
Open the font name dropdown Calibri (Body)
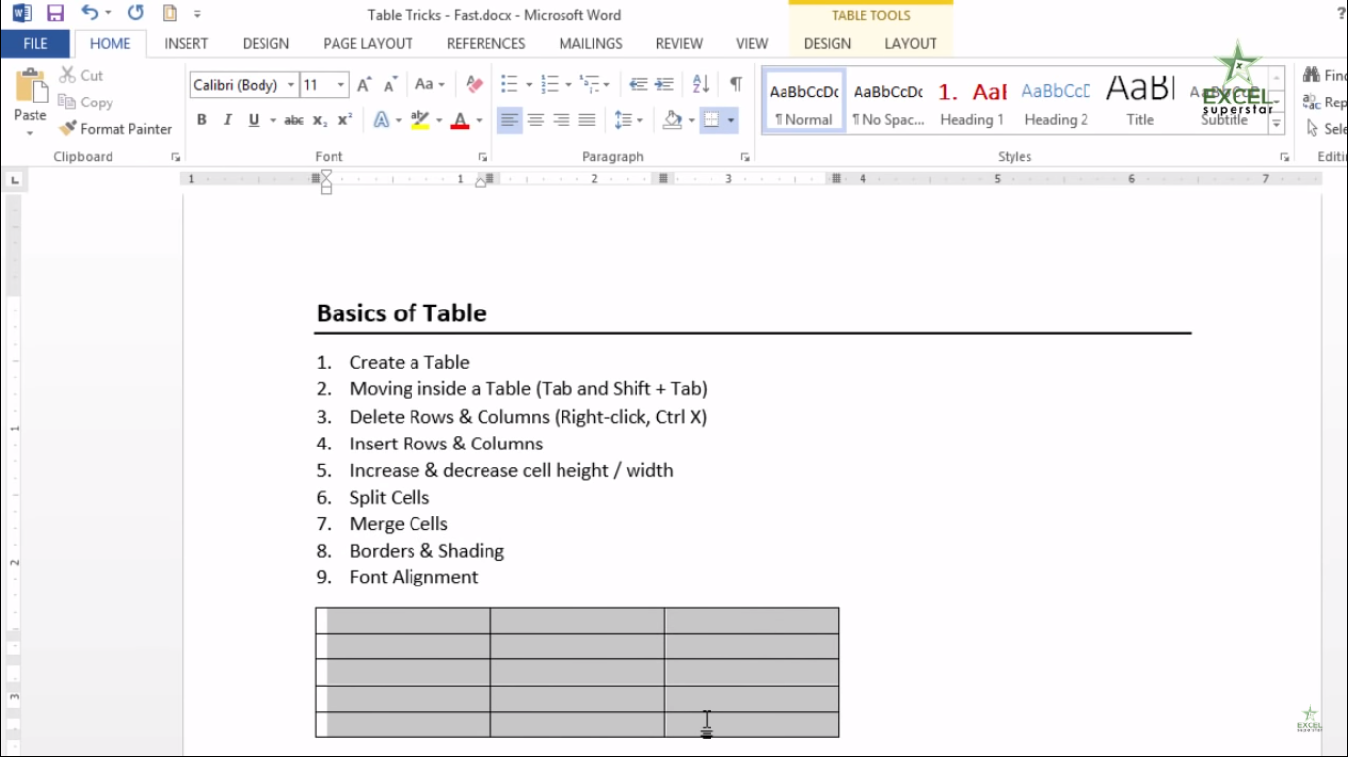pos(291,85)
